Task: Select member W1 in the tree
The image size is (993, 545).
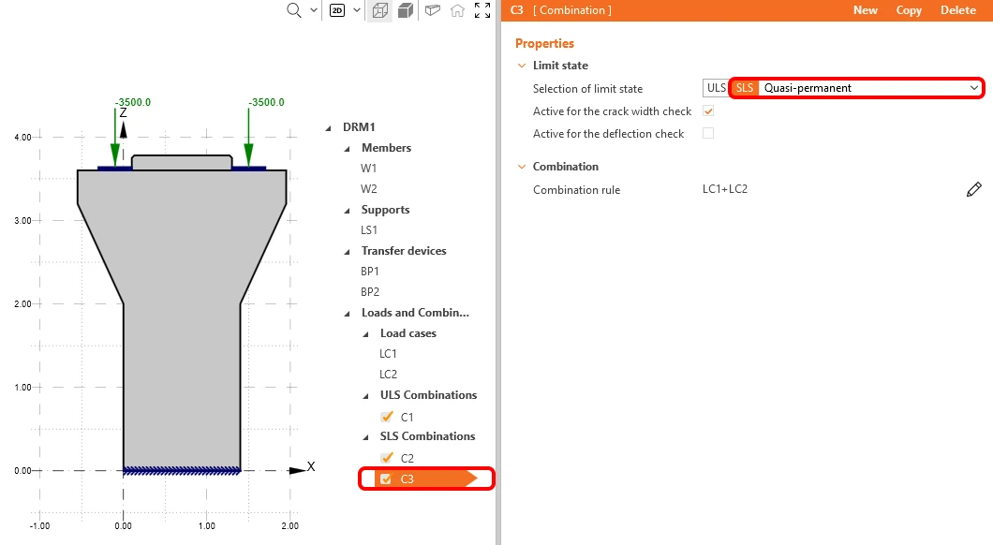Action: [368, 169]
